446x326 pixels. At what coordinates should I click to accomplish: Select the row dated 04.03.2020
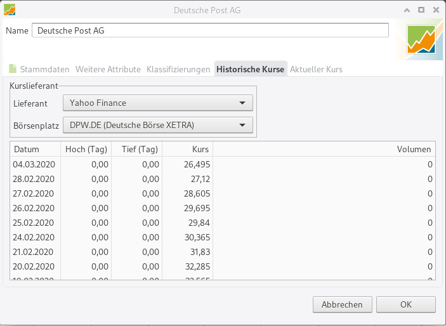pyautogui.click(x=223, y=164)
